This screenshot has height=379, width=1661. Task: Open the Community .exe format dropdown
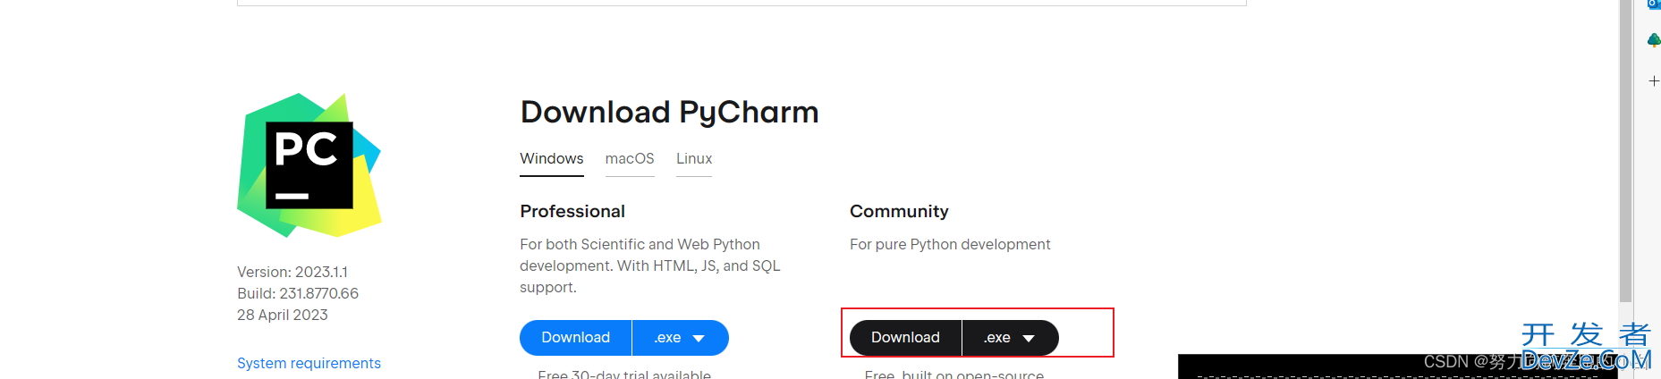point(1011,338)
